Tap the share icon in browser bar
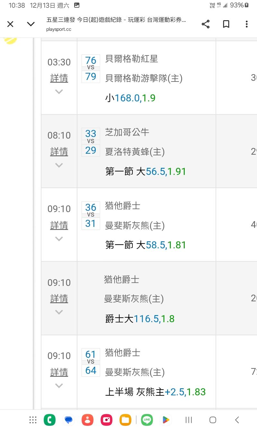The height and width of the screenshot is (430, 257). (x=206, y=24)
